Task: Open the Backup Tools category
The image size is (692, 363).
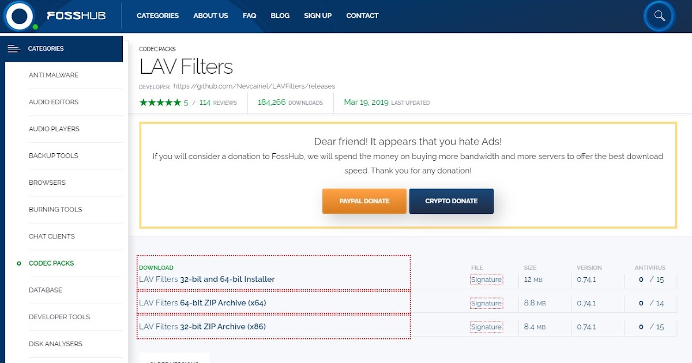Action: [53, 156]
